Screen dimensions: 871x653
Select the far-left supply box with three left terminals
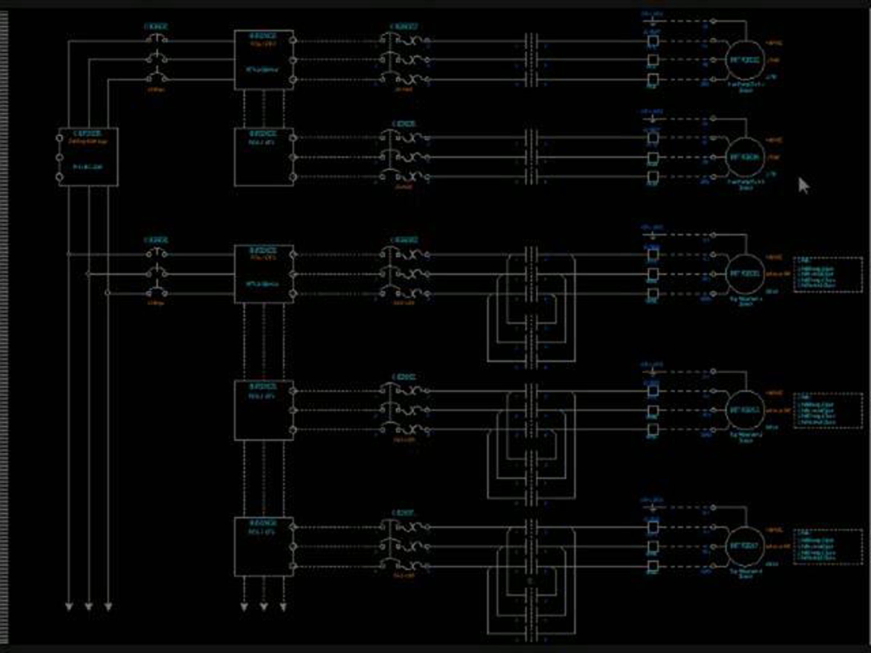[x=88, y=157]
